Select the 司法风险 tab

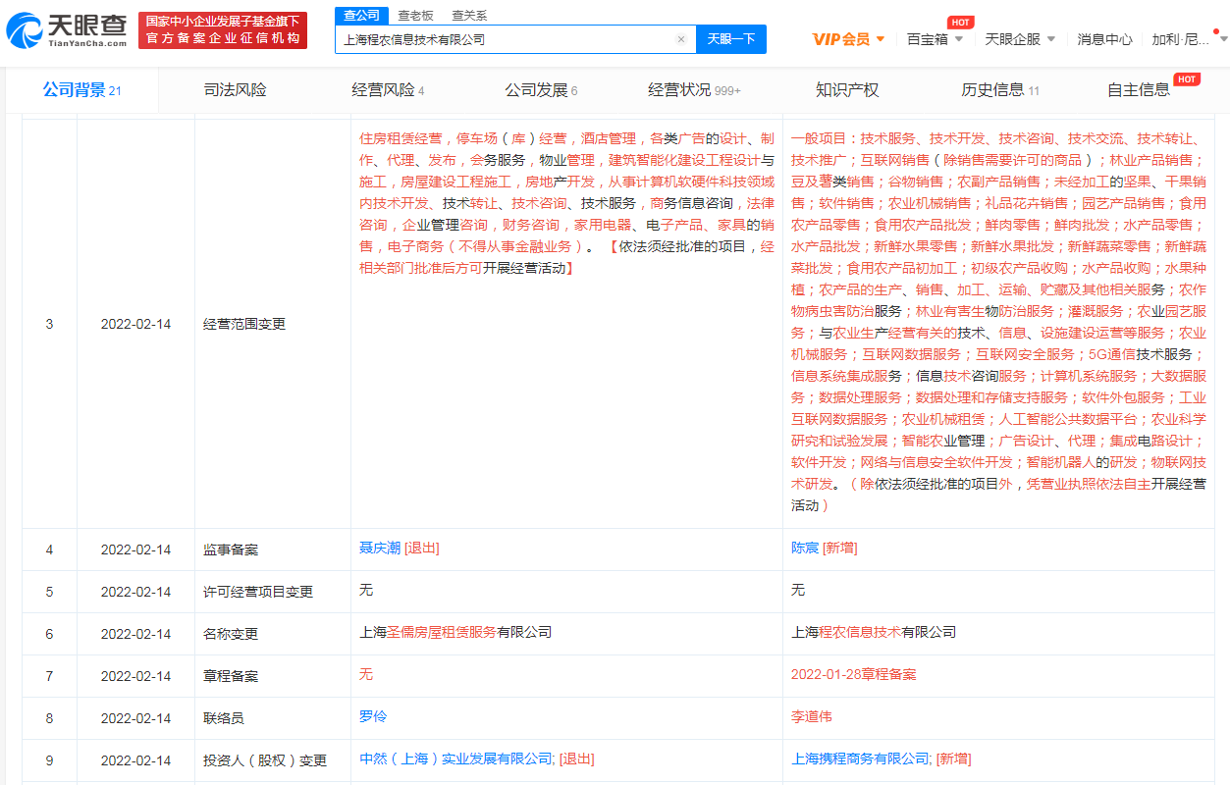pos(235,90)
